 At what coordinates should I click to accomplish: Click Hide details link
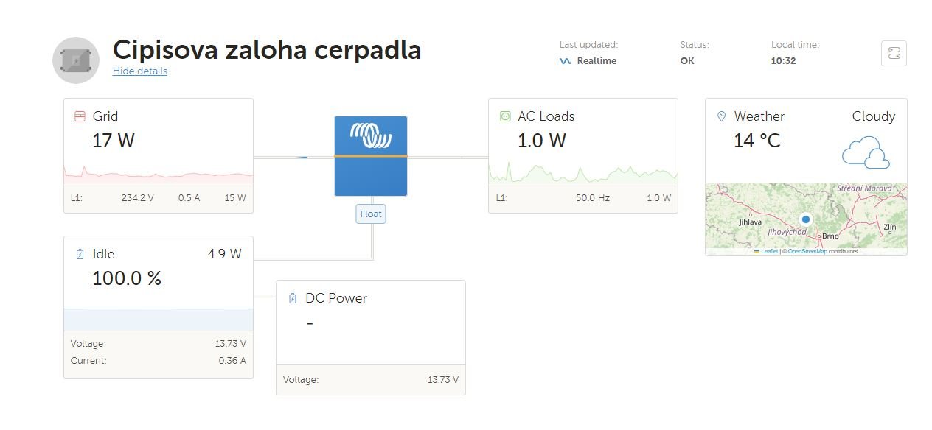click(x=140, y=71)
